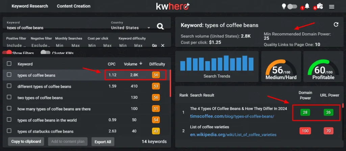Viewport: 346px width, 151px height.
Task: Select 'types of starbucks coffee beans' keyword
Action: click(x=46, y=131)
